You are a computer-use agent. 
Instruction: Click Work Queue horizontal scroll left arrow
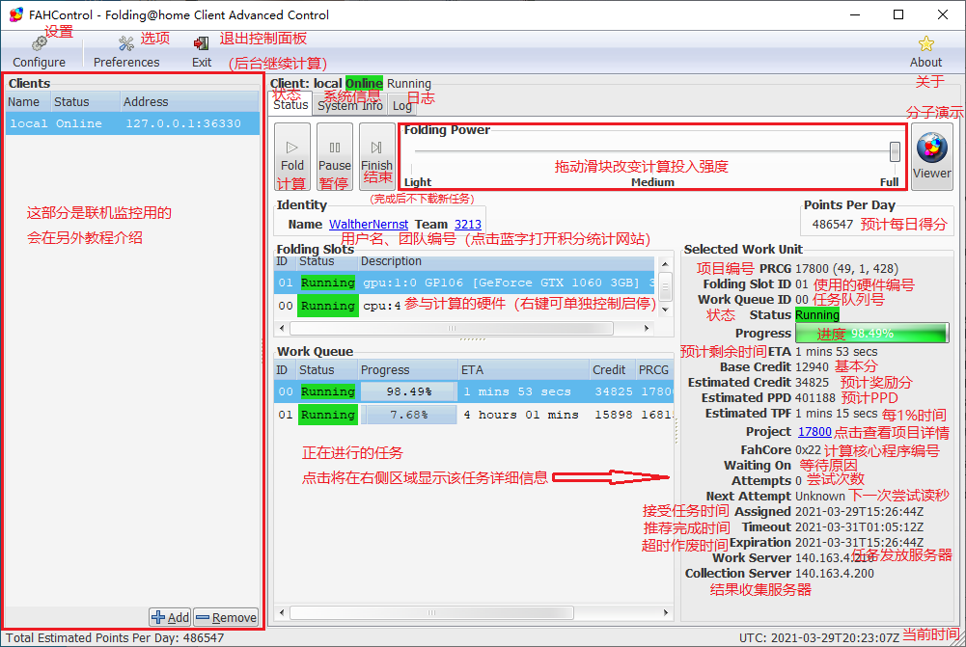[x=282, y=613]
